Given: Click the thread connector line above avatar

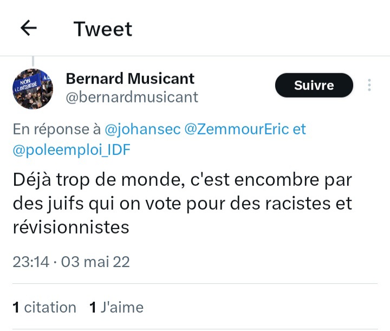Looking at the screenshot, I should 33,61.
